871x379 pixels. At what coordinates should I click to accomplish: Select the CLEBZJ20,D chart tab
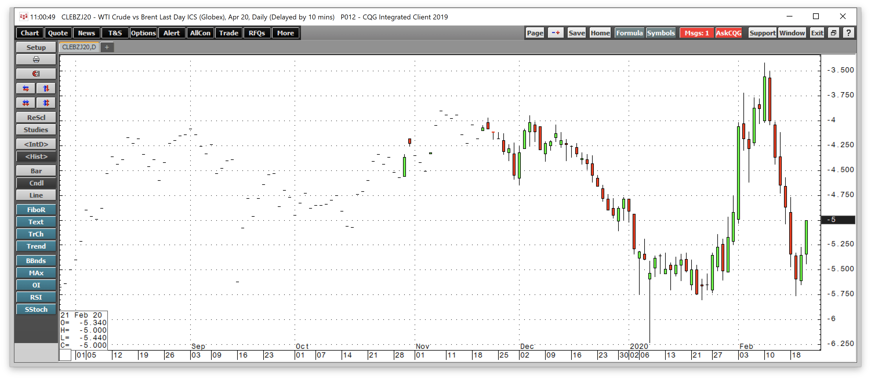79,47
